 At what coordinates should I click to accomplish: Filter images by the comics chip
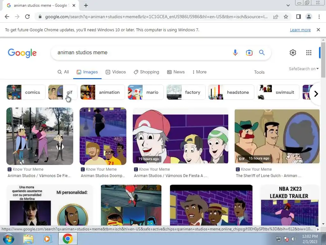coord(26,92)
